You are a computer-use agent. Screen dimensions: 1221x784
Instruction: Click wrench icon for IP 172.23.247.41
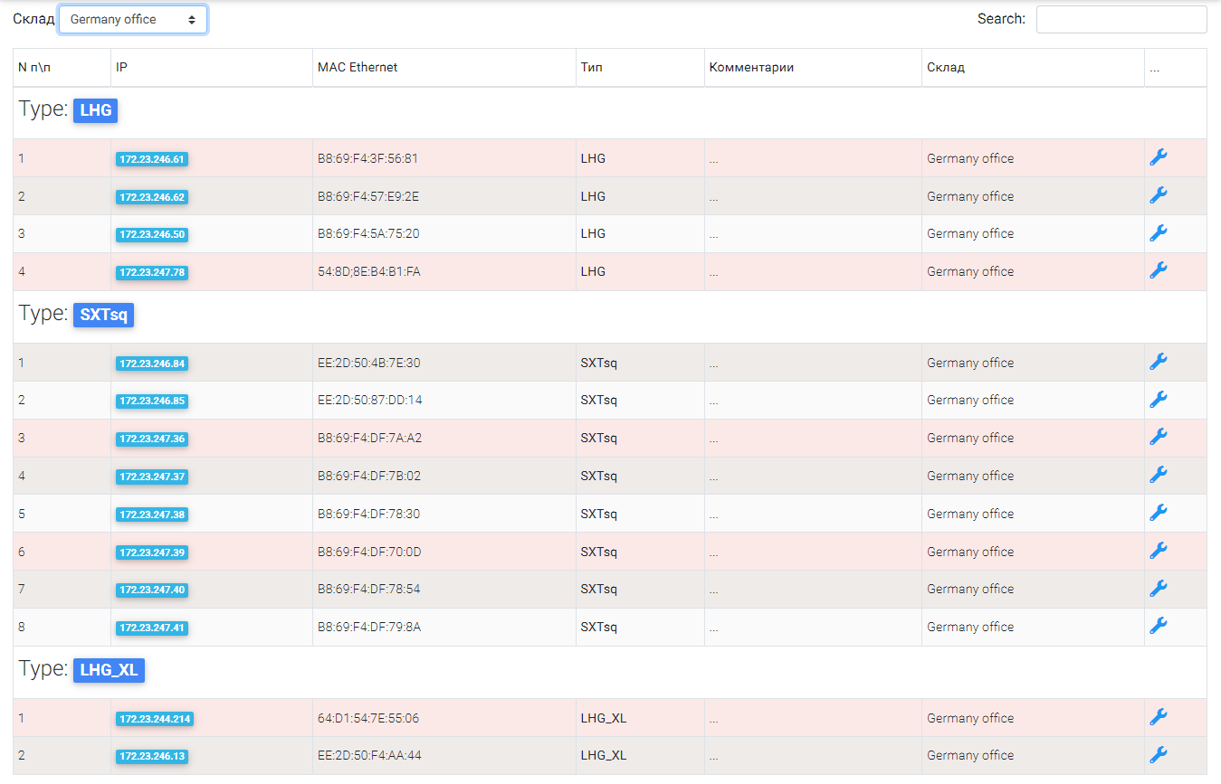pos(1158,627)
